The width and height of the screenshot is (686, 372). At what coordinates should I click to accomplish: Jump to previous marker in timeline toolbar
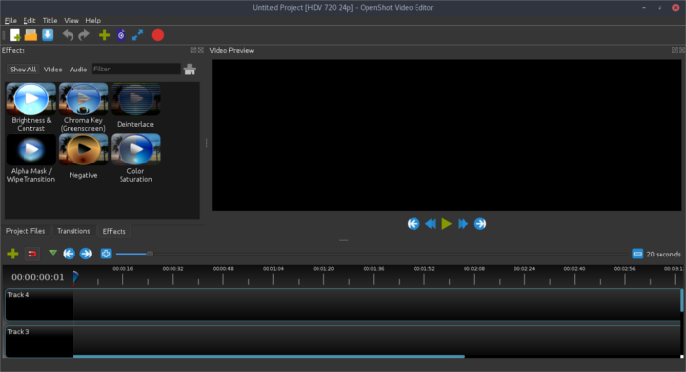tap(69, 254)
